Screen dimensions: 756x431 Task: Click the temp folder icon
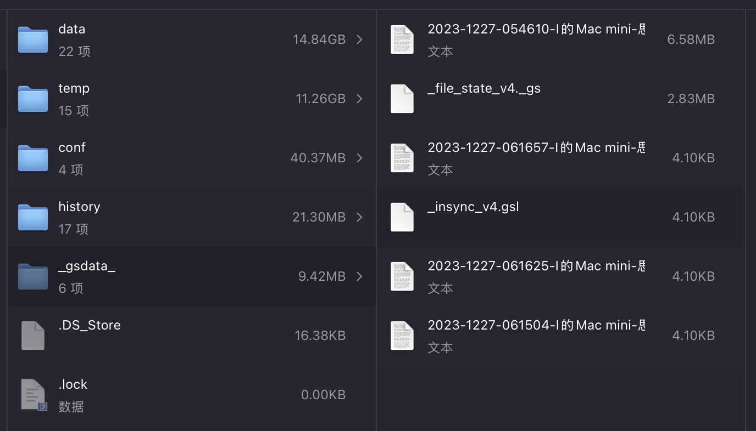point(33,99)
